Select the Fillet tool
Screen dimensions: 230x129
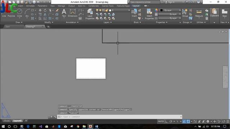(x=50, y=14)
